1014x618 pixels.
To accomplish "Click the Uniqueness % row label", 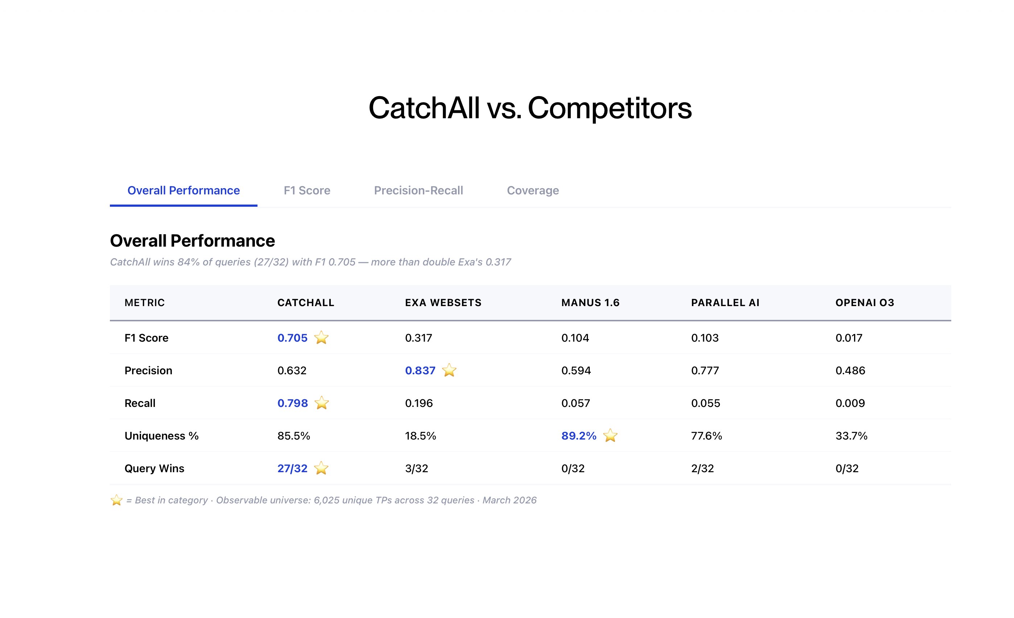I will coord(161,436).
